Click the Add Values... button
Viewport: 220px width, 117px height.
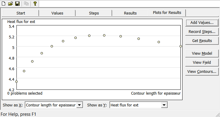tap(202, 23)
